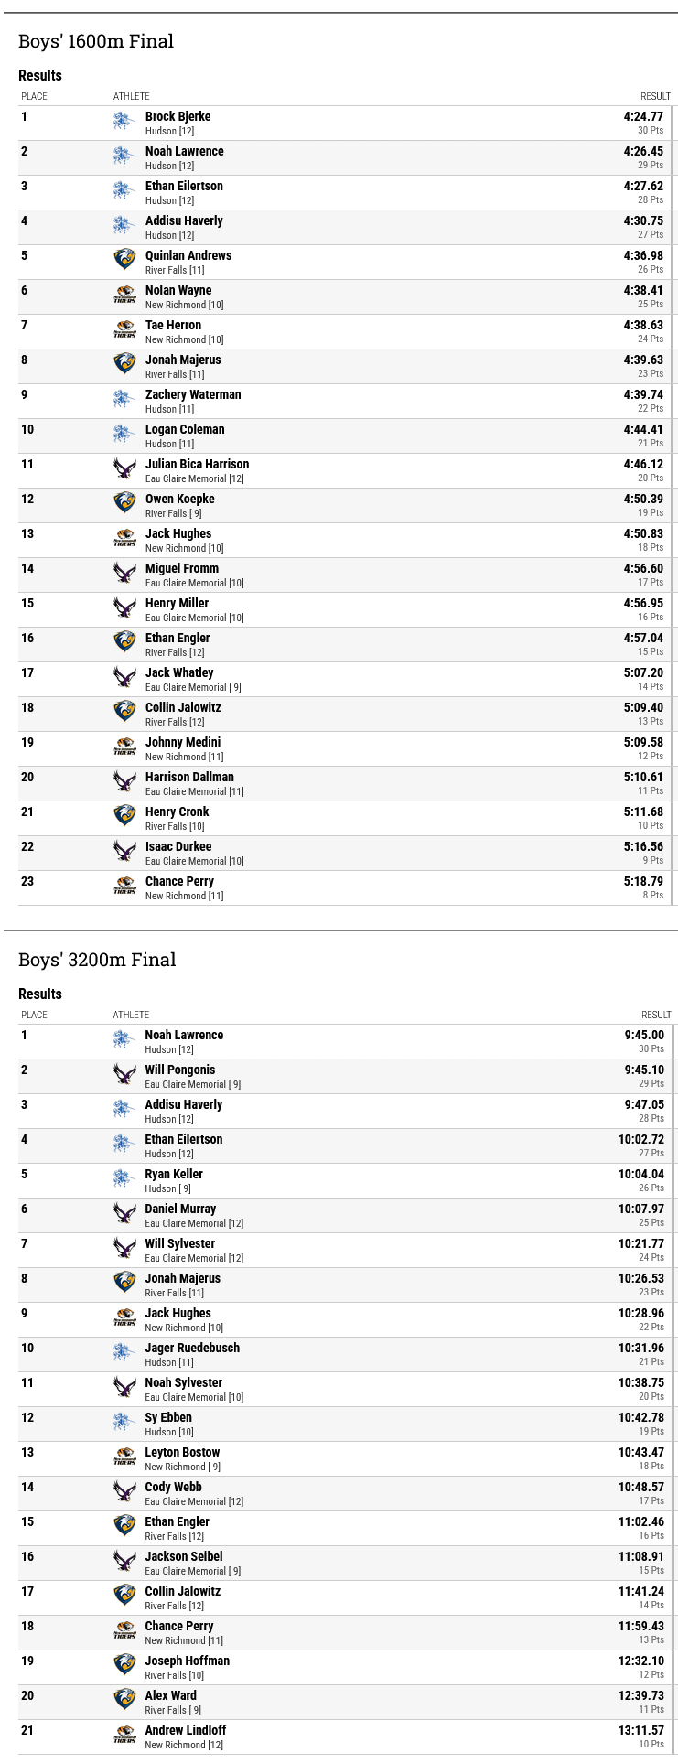Click Joseph Hoffman in 3200m results
This screenshot has height=1763, width=678.
187,1661
